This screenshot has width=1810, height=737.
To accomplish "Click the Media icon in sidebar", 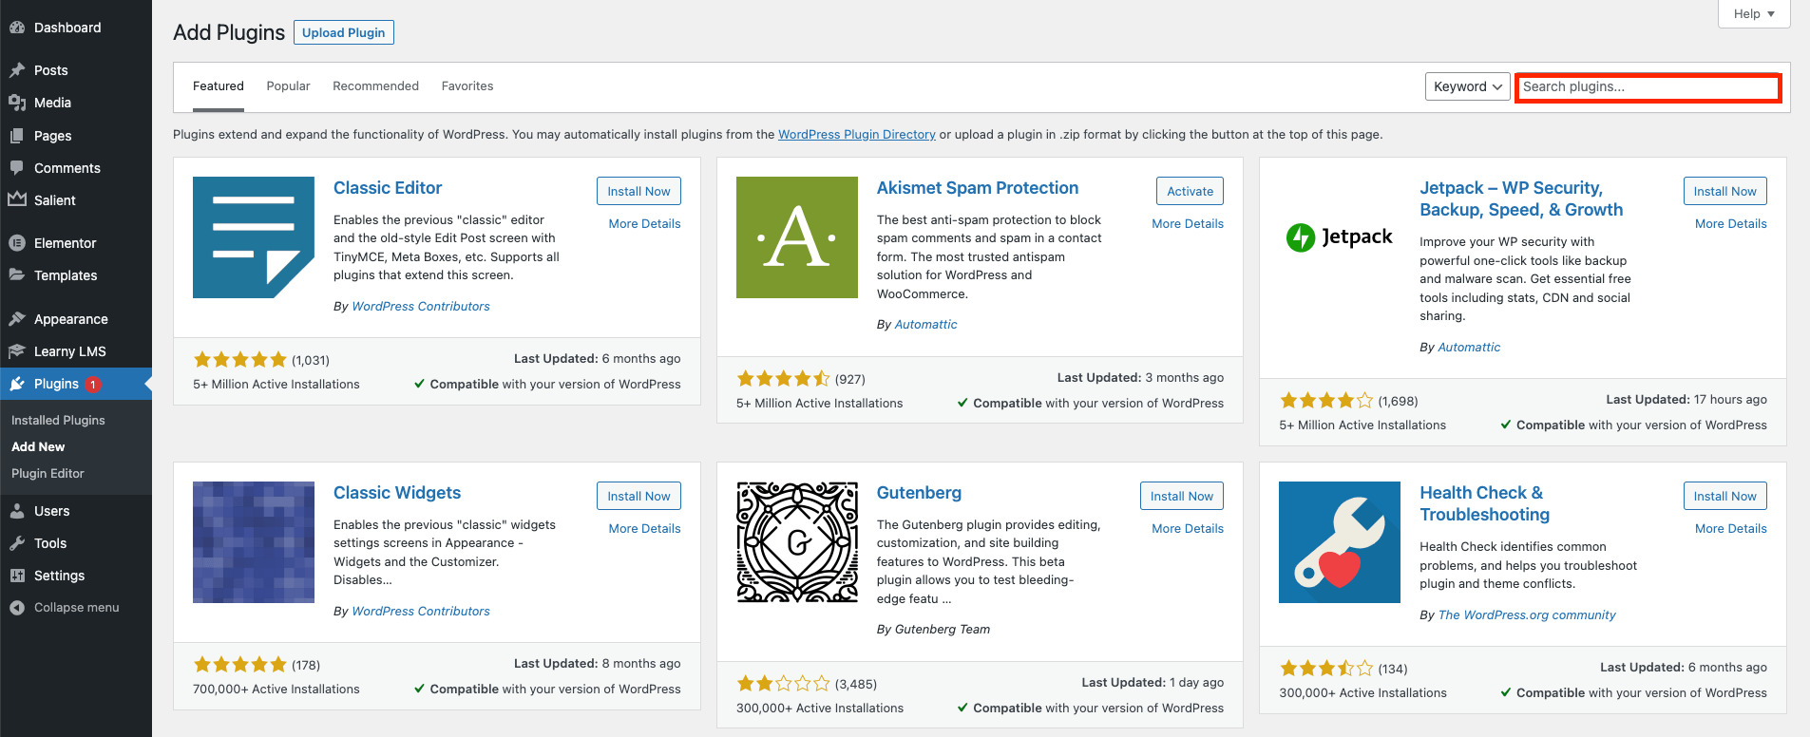I will (x=17, y=103).
